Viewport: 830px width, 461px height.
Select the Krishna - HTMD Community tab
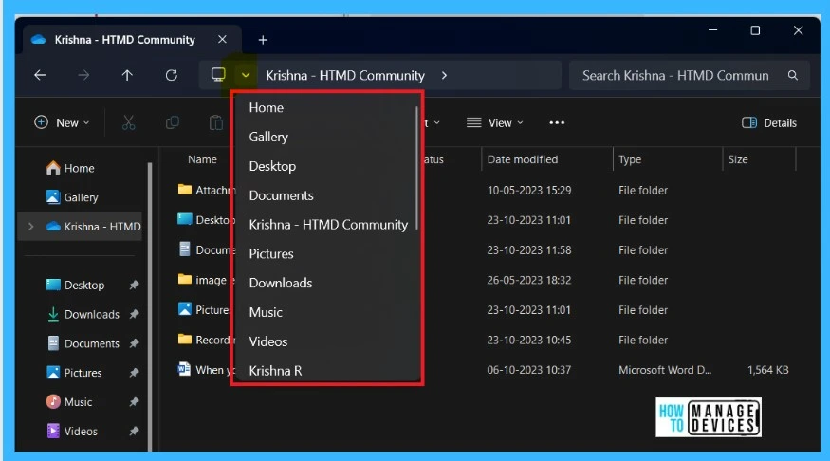pos(132,39)
